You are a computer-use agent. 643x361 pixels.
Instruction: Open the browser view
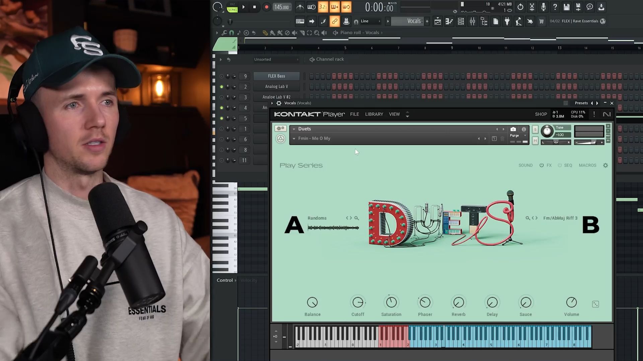pyautogui.click(x=484, y=21)
